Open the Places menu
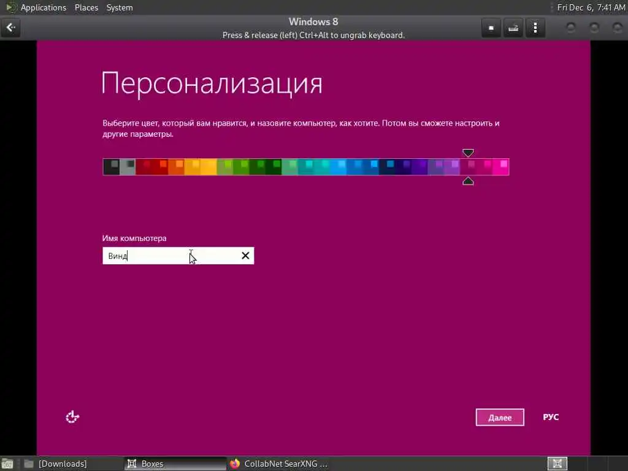The height and width of the screenshot is (471, 628). (x=86, y=7)
